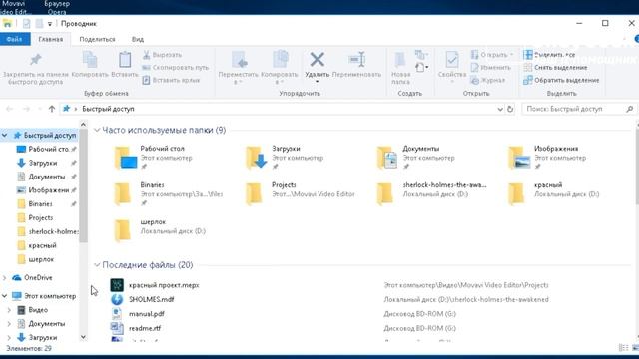Open the Документы folder tile

coord(416,158)
